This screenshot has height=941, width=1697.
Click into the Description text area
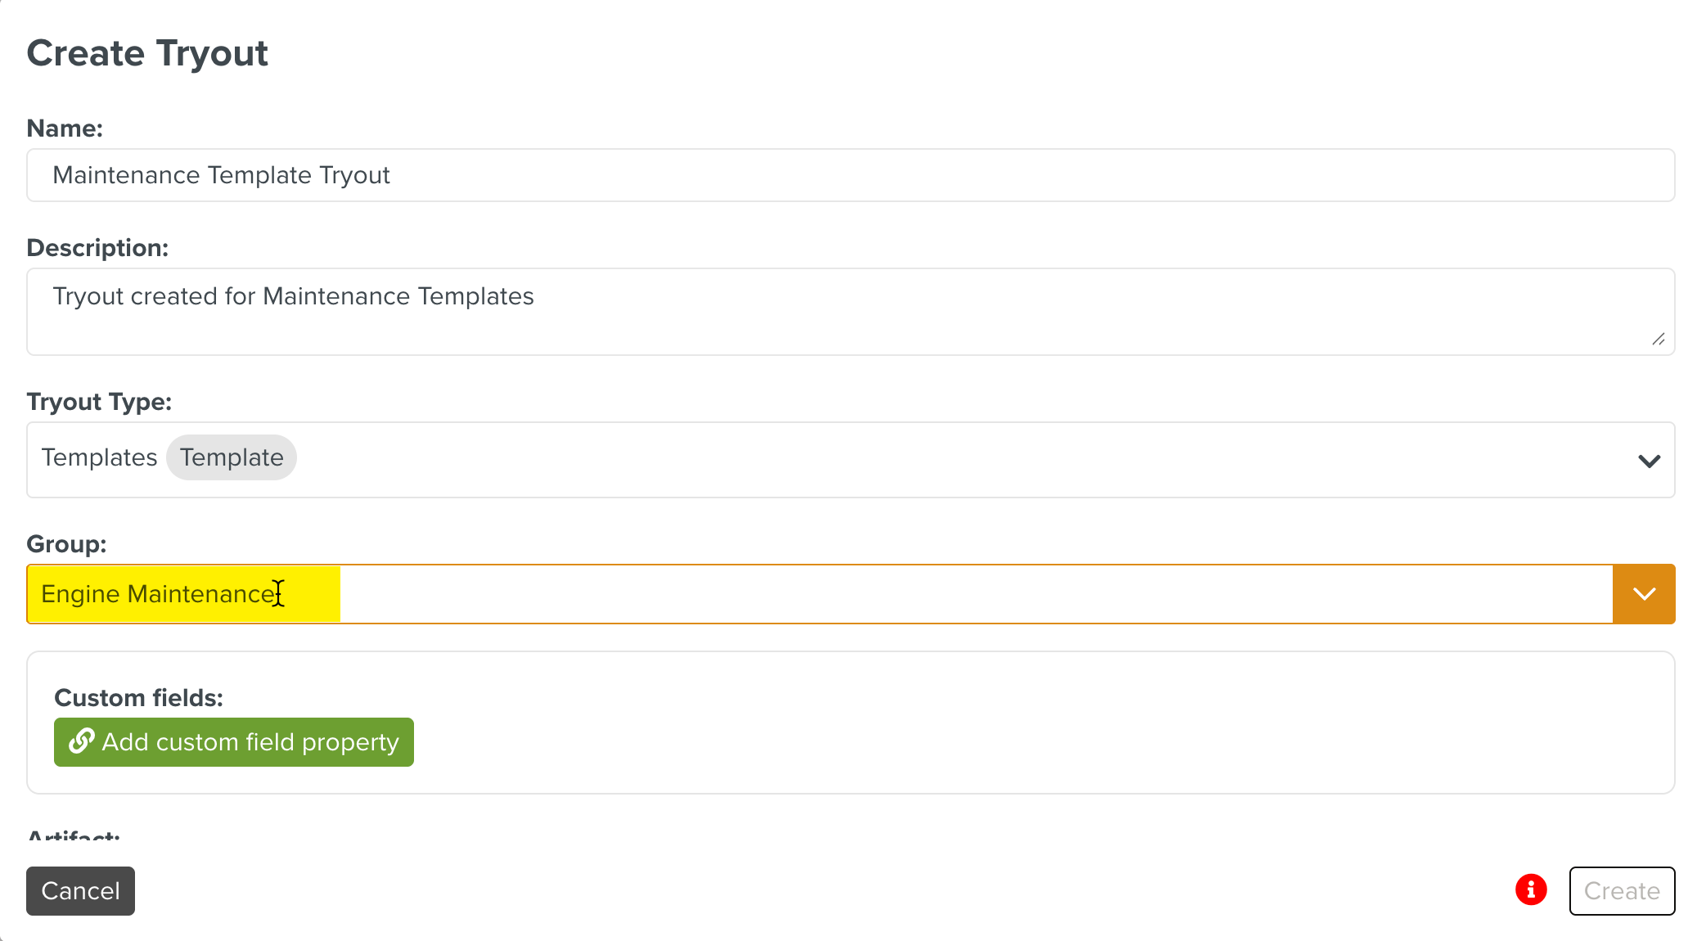point(850,312)
